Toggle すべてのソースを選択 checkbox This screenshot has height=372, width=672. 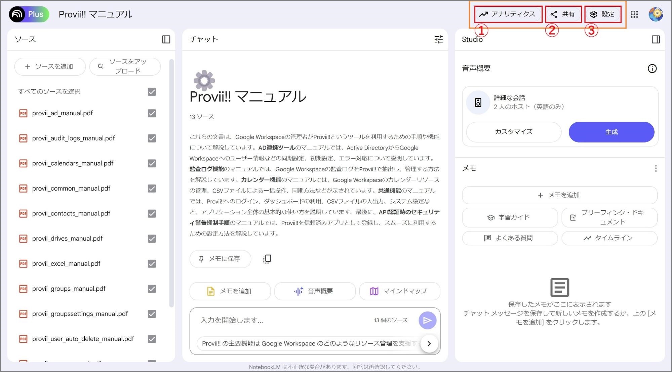[152, 92]
